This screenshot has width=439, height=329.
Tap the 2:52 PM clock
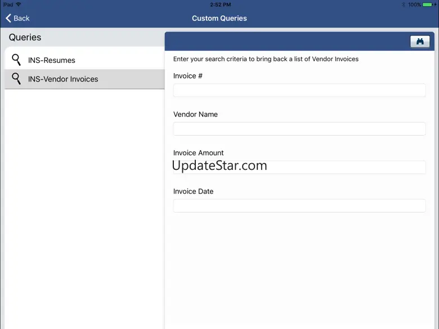[220, 4]
